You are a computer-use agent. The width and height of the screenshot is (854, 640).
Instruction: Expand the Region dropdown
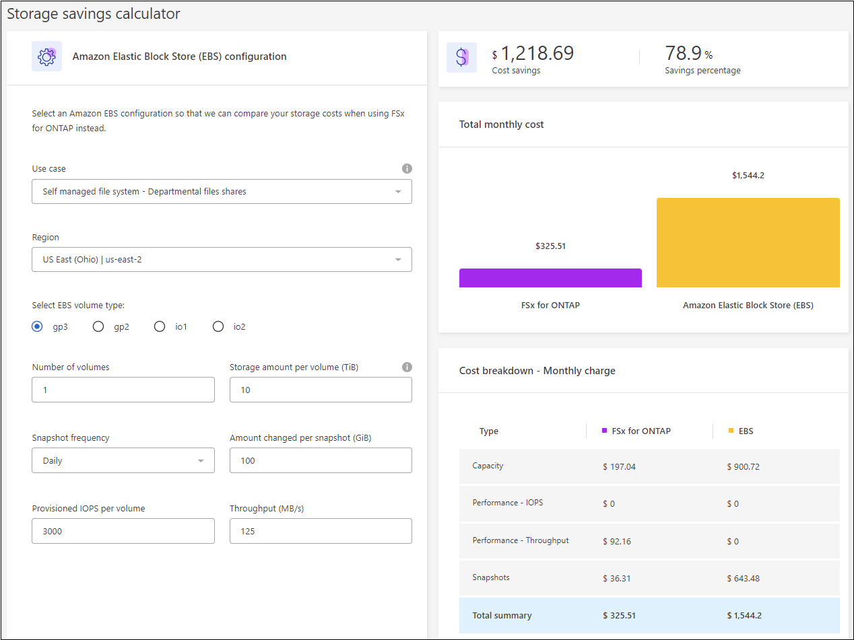point(222,260)
